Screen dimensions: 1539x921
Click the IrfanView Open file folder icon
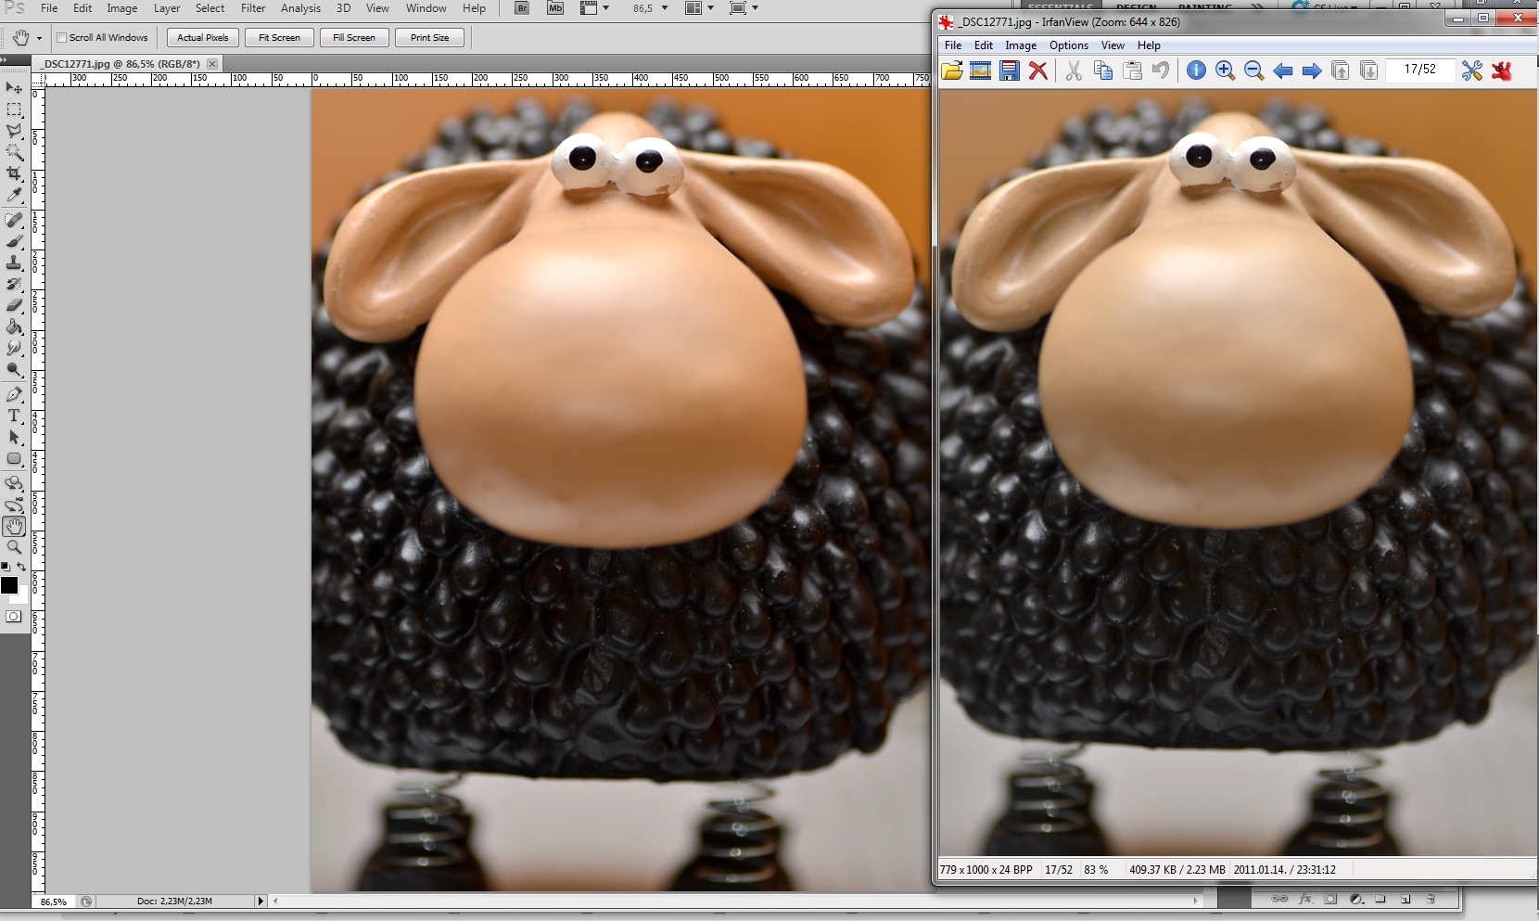coord(952,70)
